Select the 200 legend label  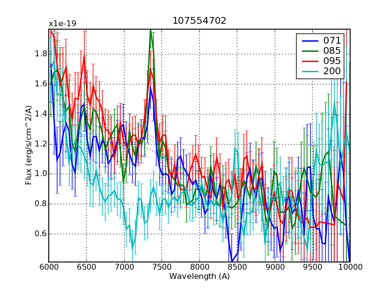tap(331, 72)
